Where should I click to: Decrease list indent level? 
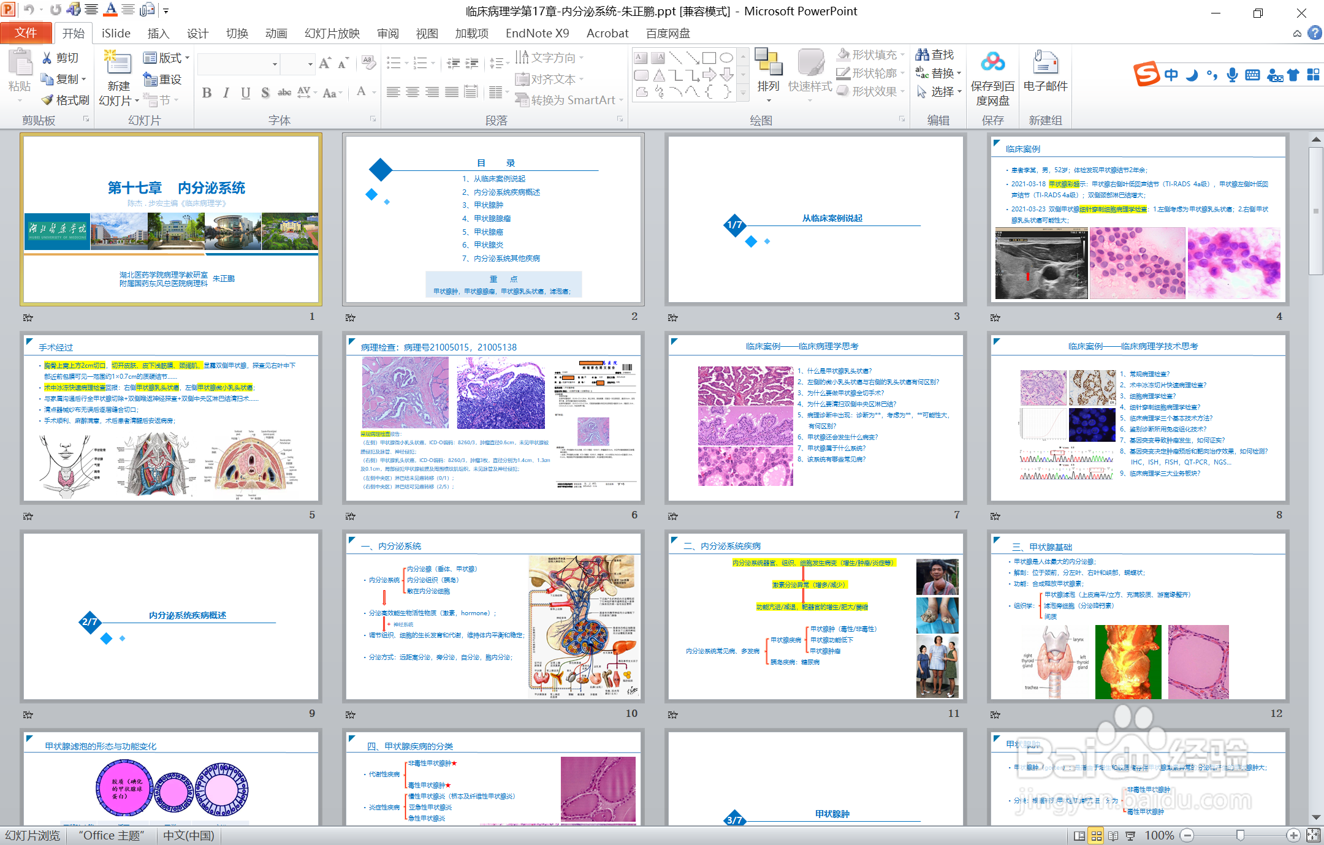[453, 63]
